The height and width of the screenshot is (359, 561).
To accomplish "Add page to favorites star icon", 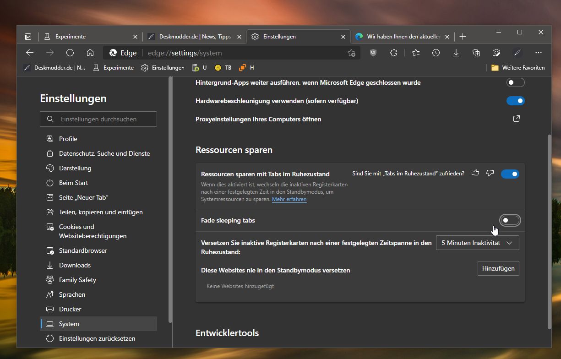I will pyautogui.click(x=351, y=53).
